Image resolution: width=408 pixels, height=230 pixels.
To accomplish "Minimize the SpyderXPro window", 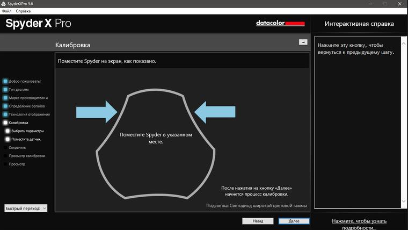I will pos(371,4).
